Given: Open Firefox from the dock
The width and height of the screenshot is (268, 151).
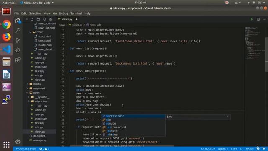Looking at the screenshot, I should (7, 37).
